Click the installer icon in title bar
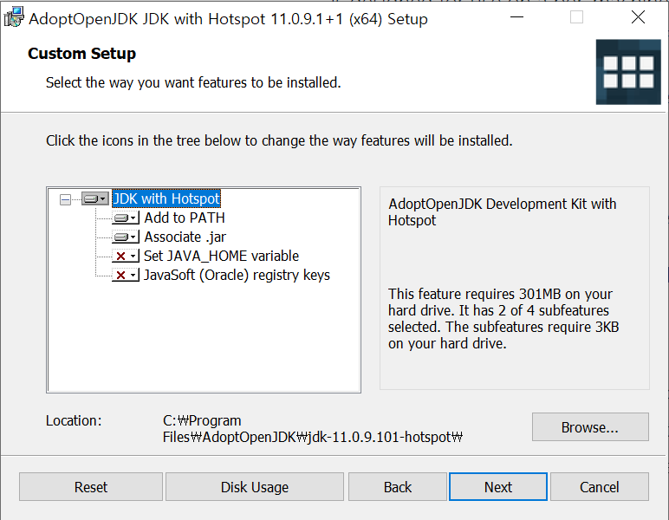 tap(14, 18)
